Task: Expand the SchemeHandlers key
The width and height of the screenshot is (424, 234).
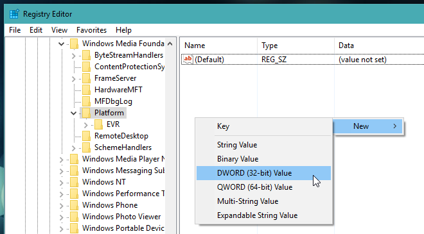Action: coord(73,148)
